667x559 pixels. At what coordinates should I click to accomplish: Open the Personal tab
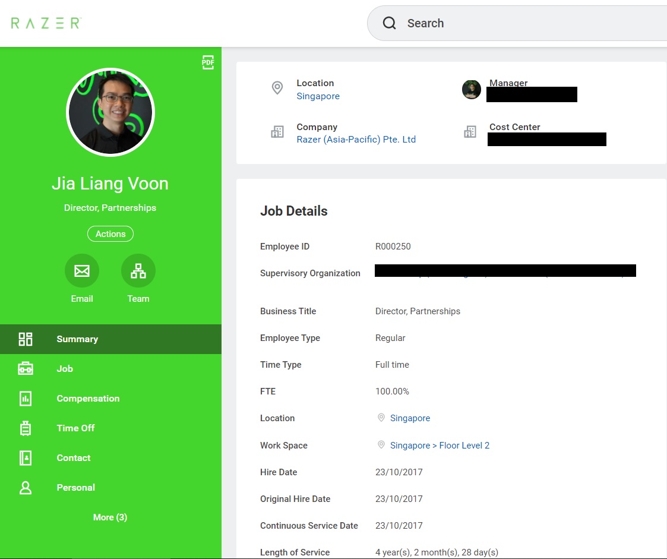coord(110,488)
